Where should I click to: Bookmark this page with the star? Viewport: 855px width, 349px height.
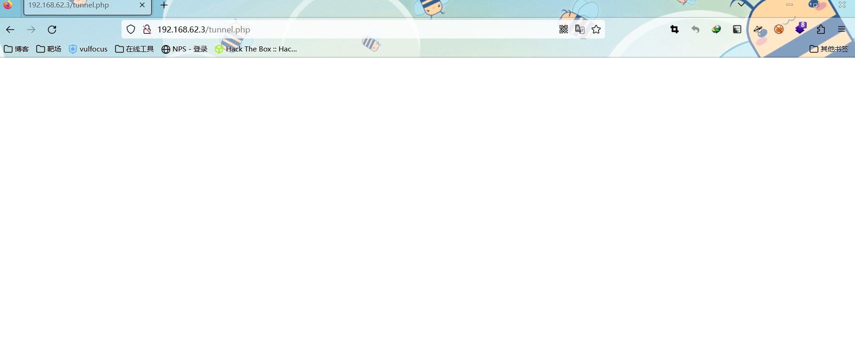click(x=596, y=30)
